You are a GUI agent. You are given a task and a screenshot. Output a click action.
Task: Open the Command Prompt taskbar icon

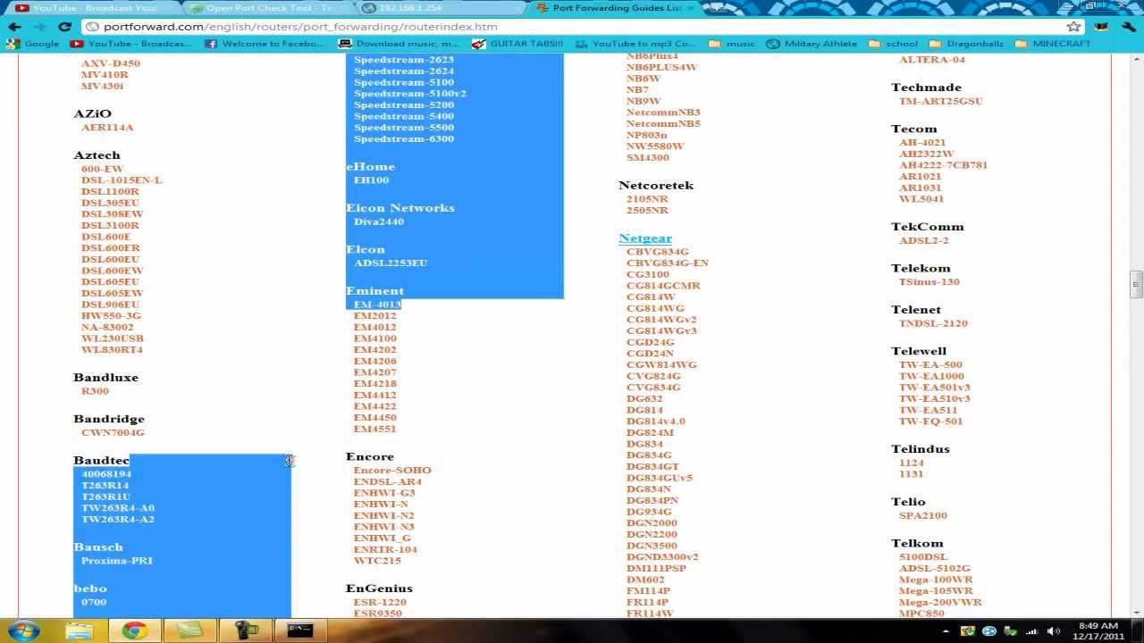(300, 630)
